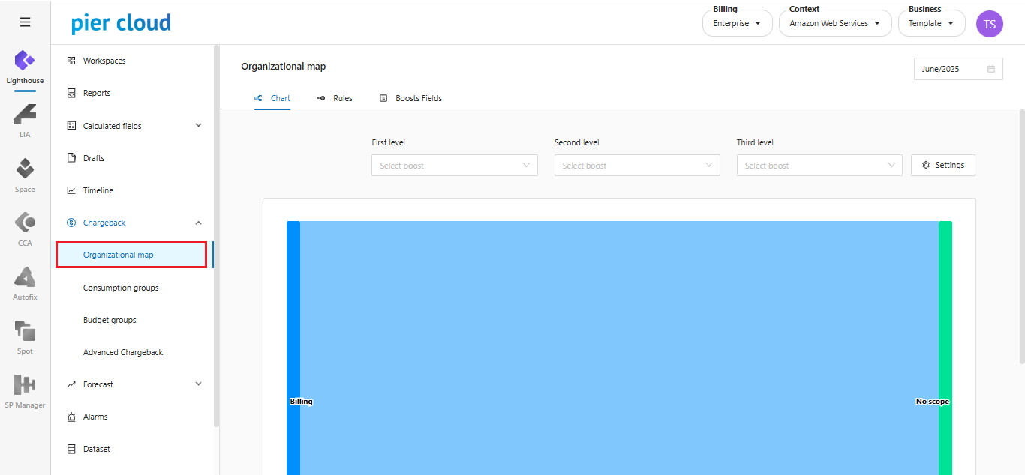The height and width of the screenshot is (475, 1025).
Task: Open the hamburger menu icon
Action: click(25, 22)
